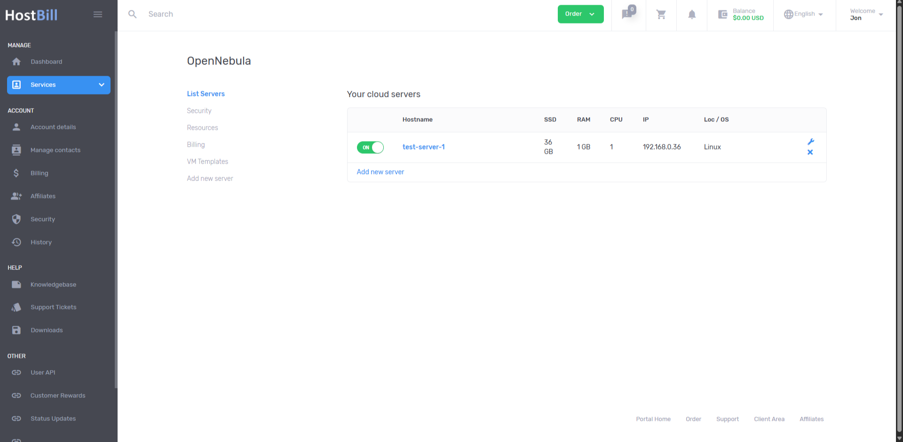Viewport: 903px width, 442px height.
Task: Select List Servers in OpenNebula menu
Action: click(206, 94)
